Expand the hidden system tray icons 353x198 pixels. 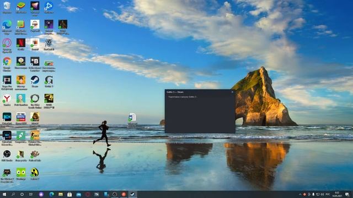300,194
